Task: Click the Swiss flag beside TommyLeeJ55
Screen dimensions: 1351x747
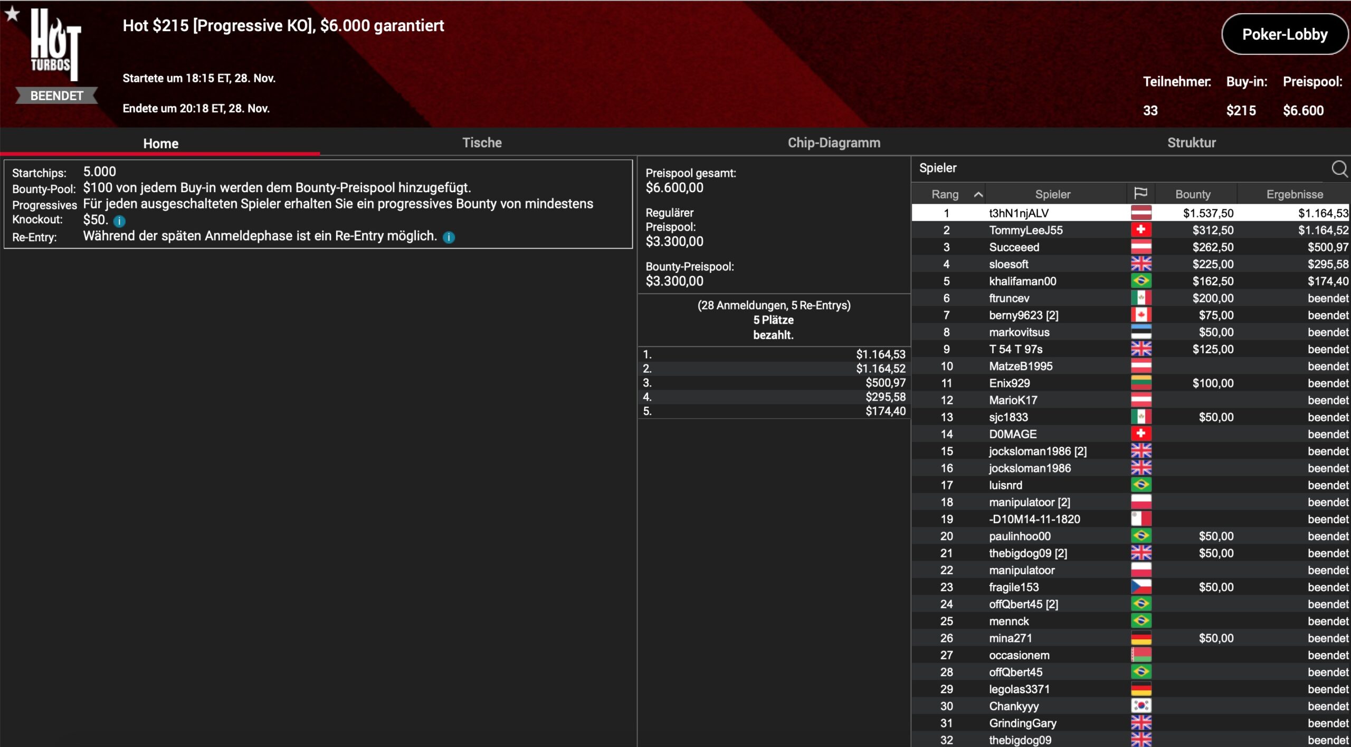Action: click(1140, 230)
